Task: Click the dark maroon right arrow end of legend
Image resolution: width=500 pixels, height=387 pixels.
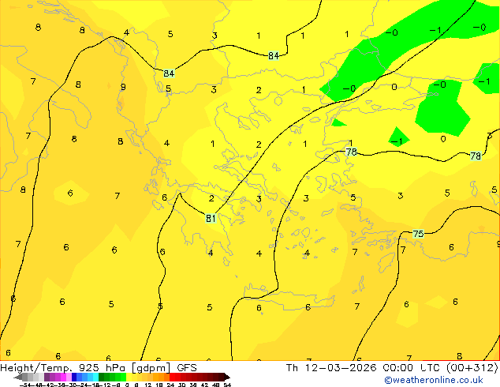Action: tap(226, 377)
